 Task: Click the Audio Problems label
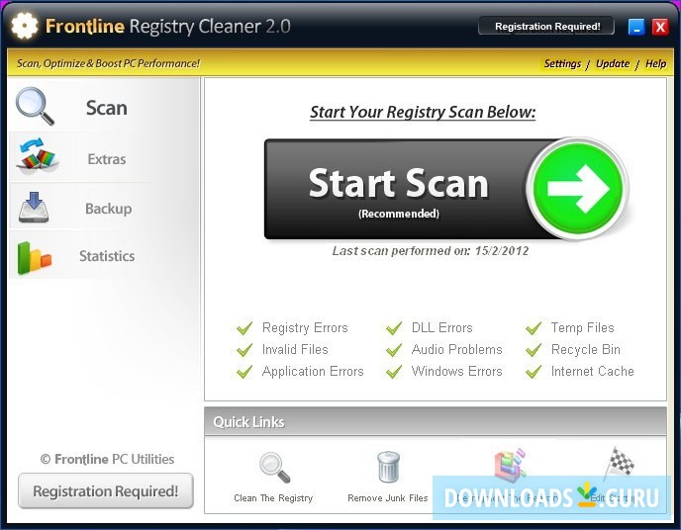(456, 349)
